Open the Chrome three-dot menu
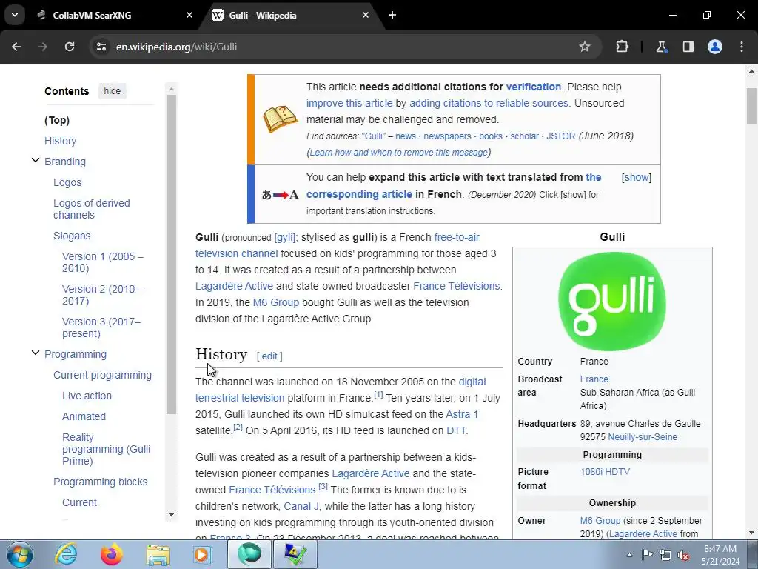Screen dimensions: 758x569 point(742,47)
